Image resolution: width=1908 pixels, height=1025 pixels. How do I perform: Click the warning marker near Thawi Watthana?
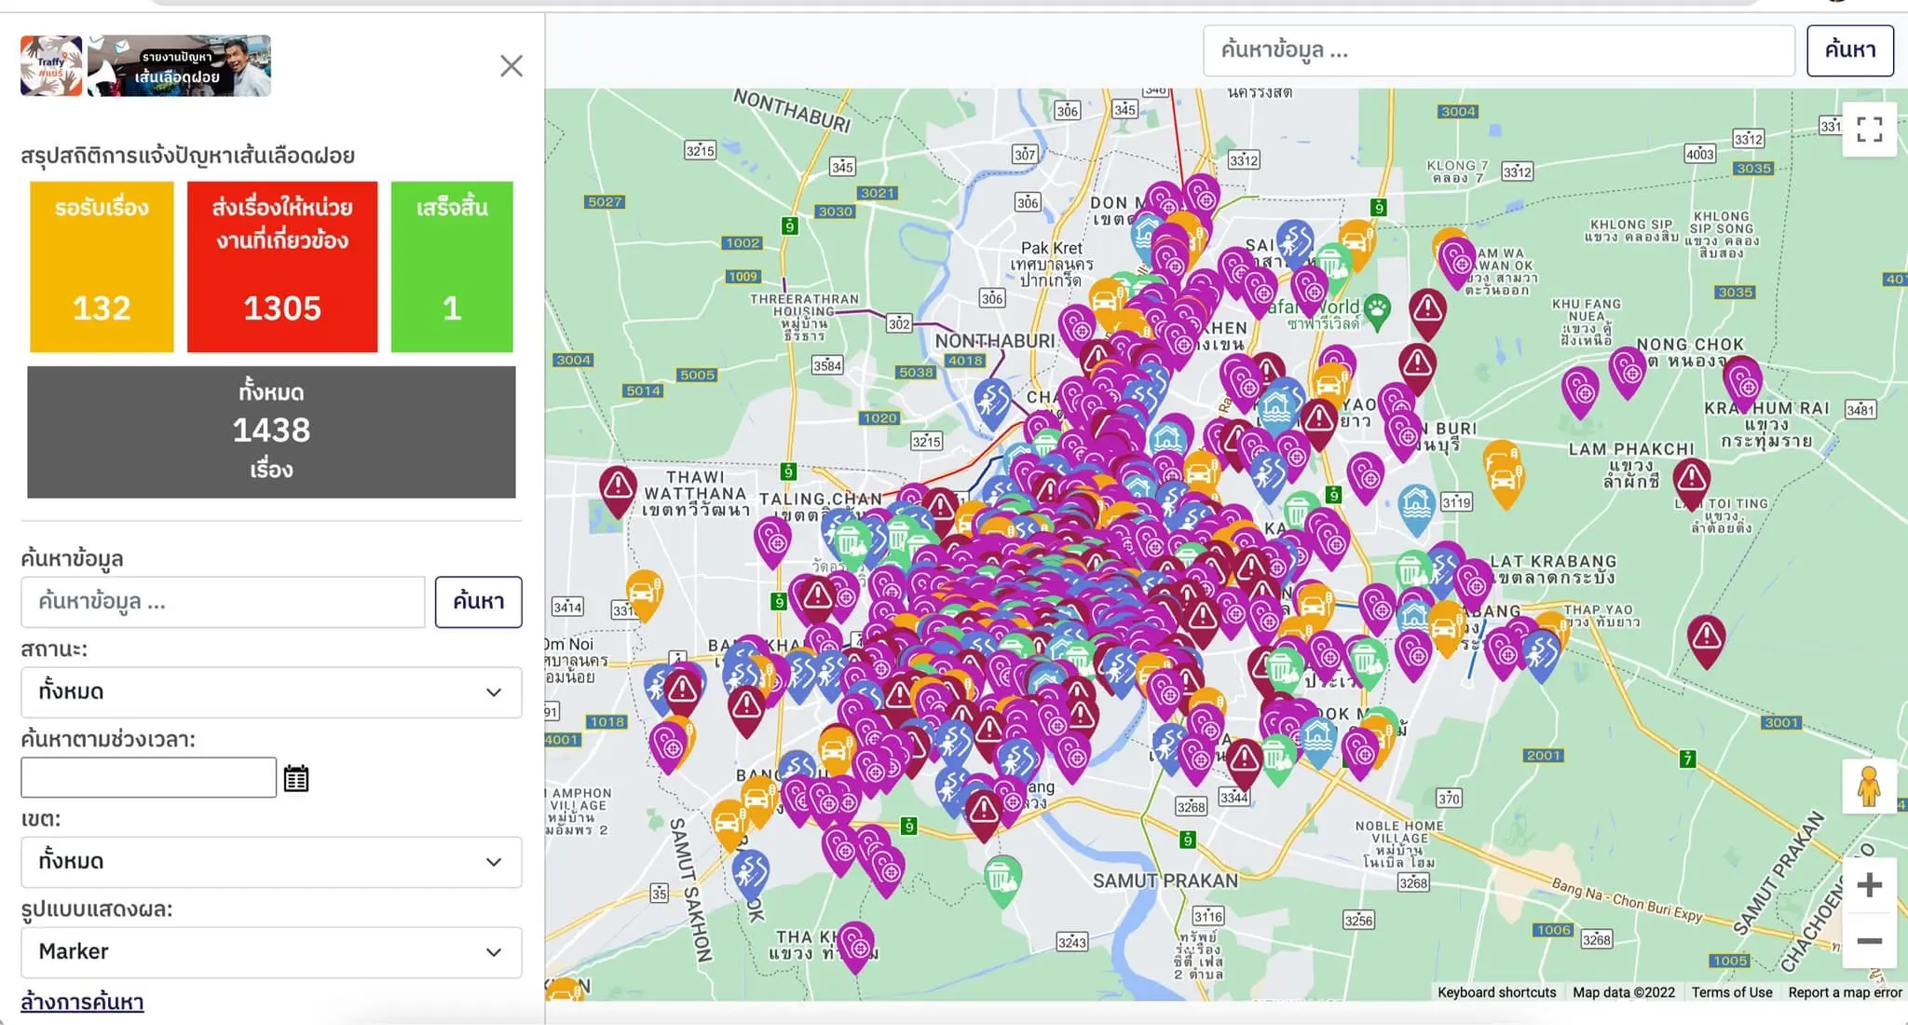point(618,486)
